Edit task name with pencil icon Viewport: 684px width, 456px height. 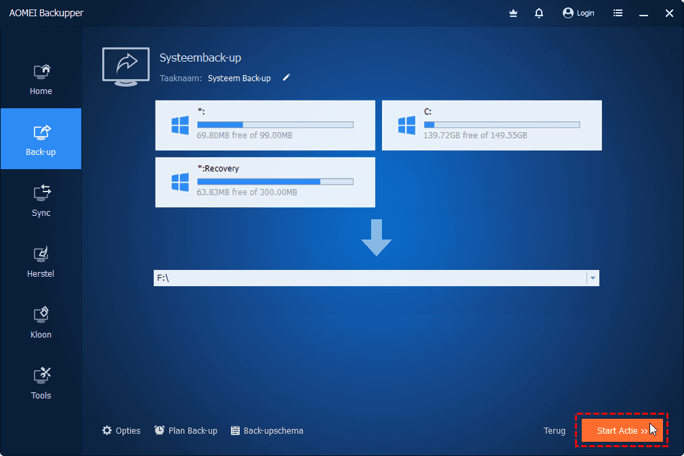pos(286,78)
